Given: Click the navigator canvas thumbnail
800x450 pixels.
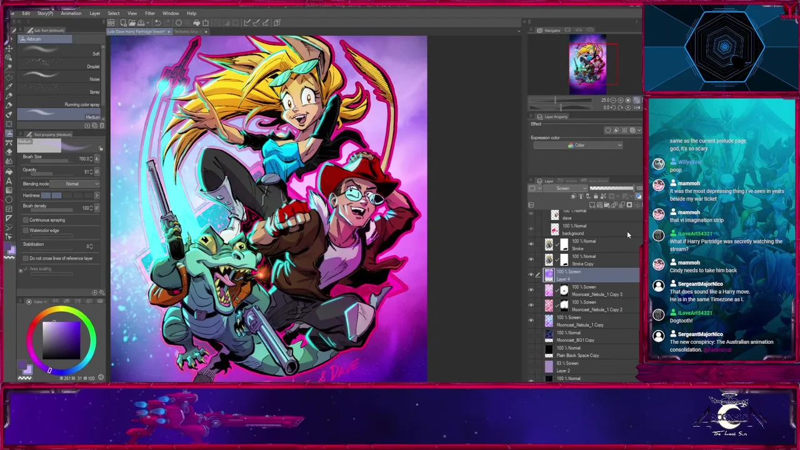Looking at the screenshot, I should pyautogui.click(x=587, y=64).
